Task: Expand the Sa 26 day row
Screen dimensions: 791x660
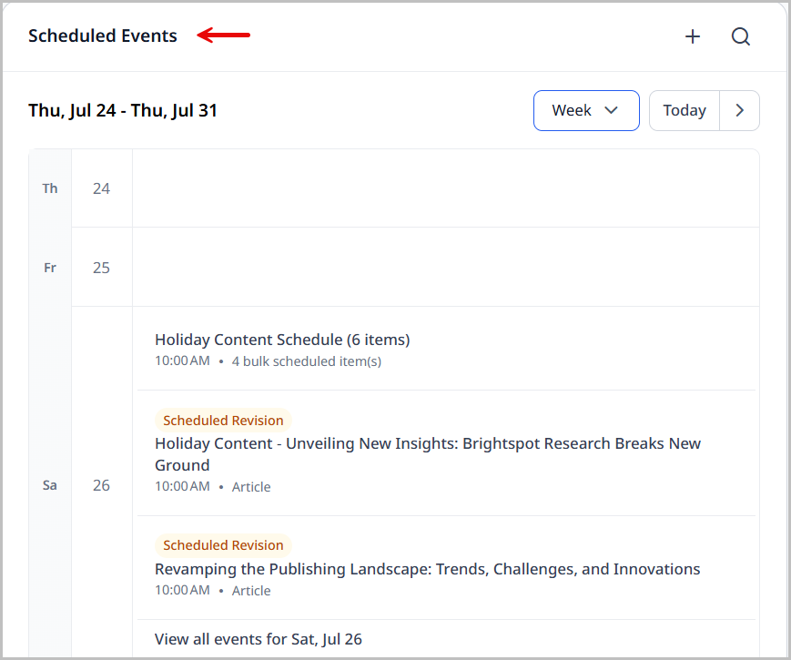Action: coord(101,485)
